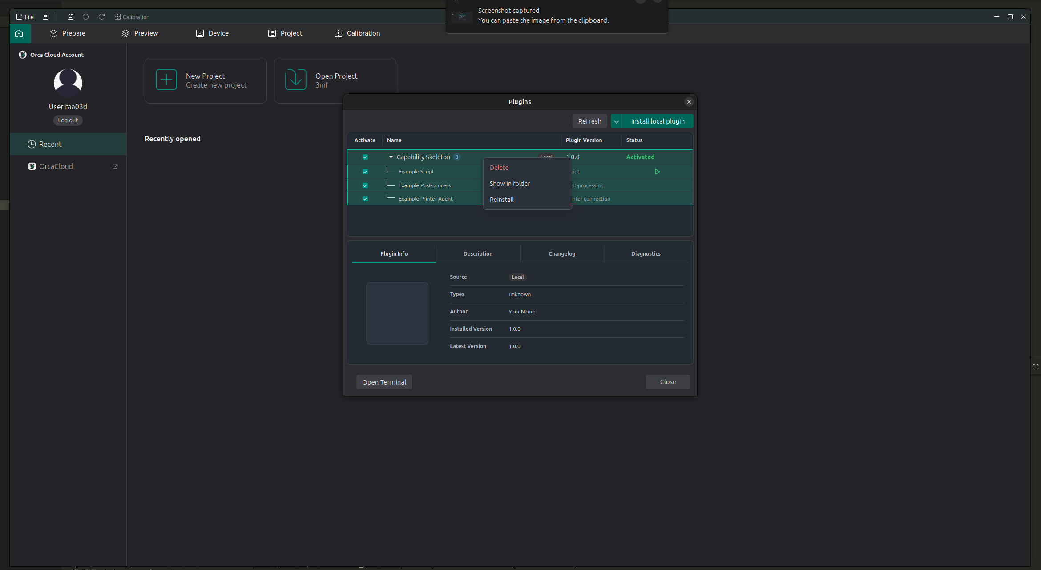The height and width of the screenshot is (570, 1041).
Task: Click the Plugin Version column header
Action: [584, 140]
